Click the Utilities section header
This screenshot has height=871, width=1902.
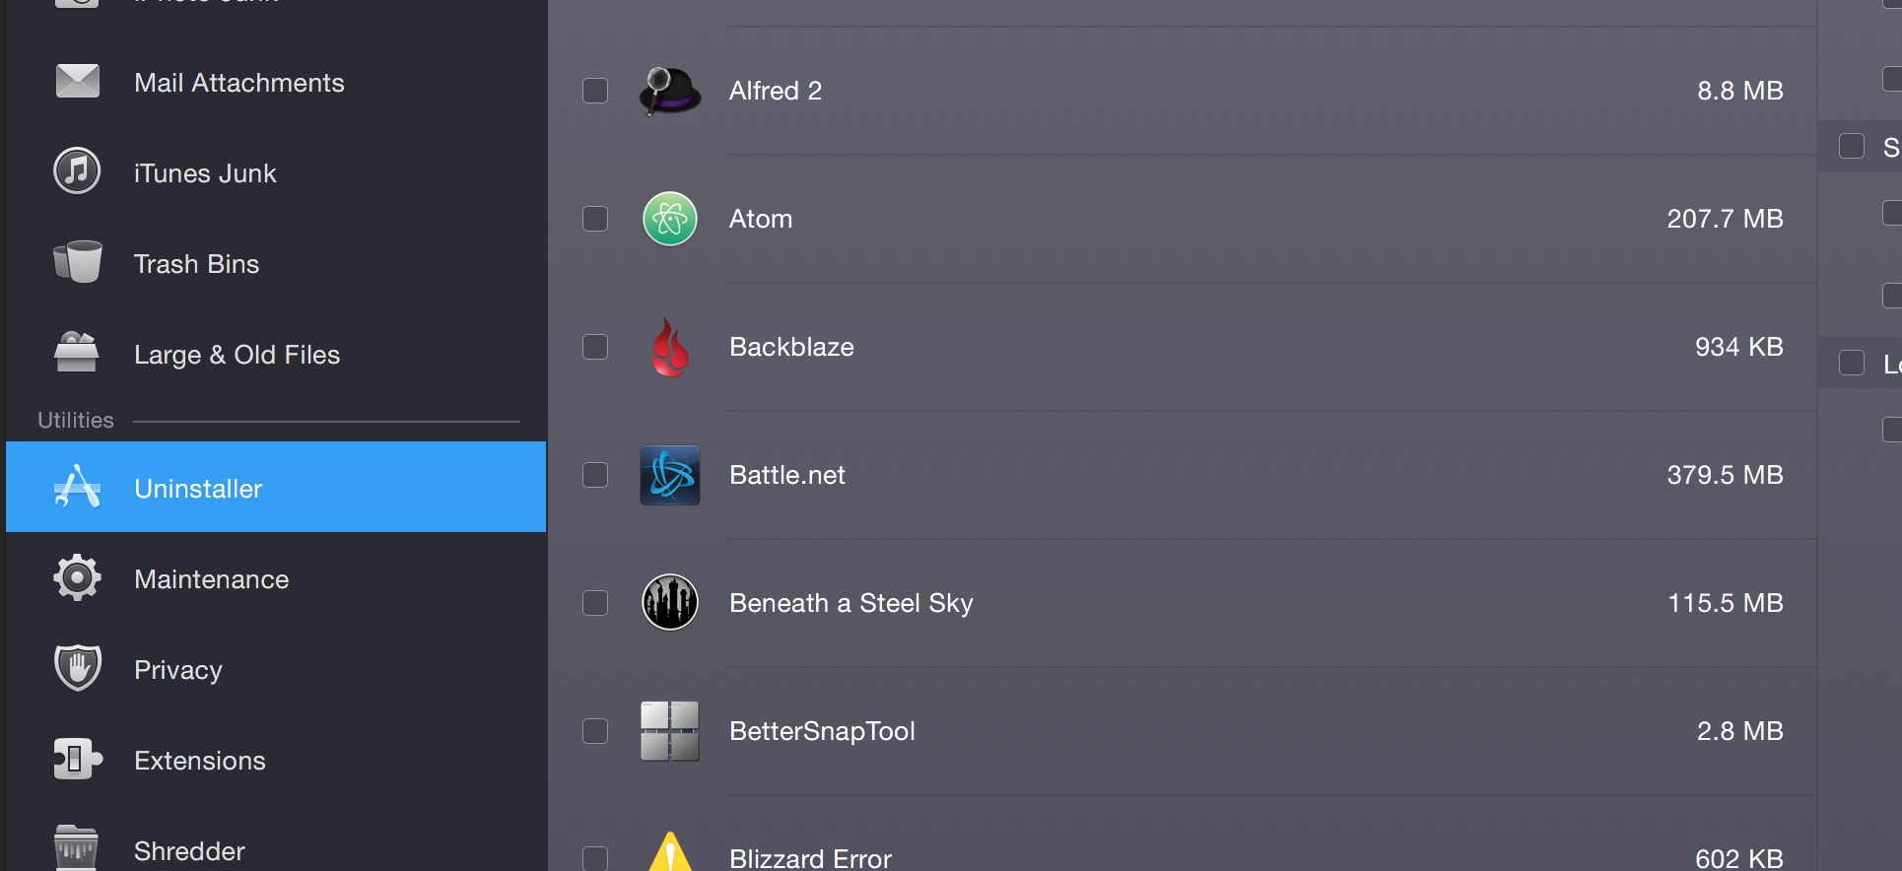[x=76, y=420]
